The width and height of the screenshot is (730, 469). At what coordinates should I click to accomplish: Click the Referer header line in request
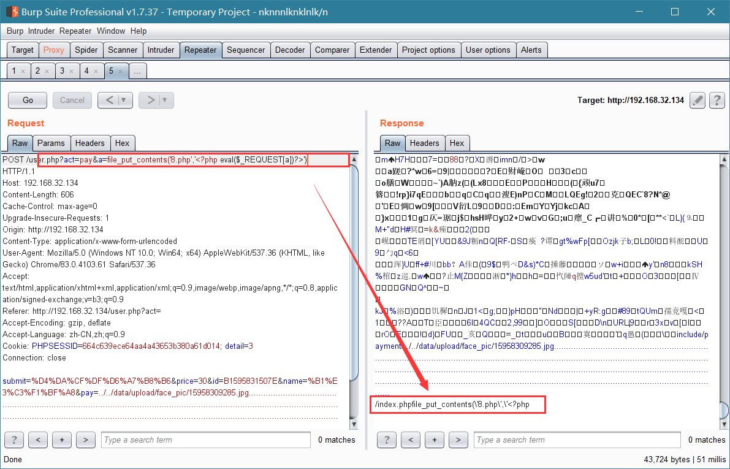tap(82, 311)
